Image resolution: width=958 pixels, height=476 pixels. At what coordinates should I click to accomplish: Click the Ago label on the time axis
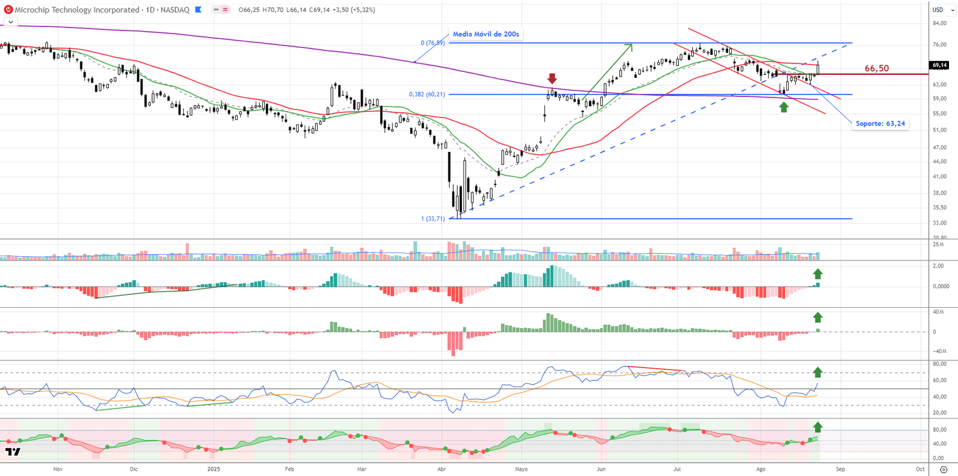click(760, 469)
